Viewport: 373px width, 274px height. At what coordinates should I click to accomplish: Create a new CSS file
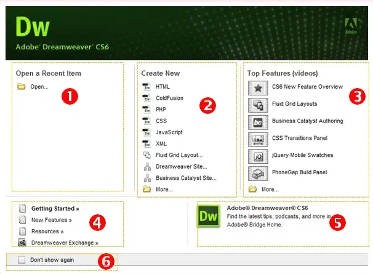click(161, 121)
